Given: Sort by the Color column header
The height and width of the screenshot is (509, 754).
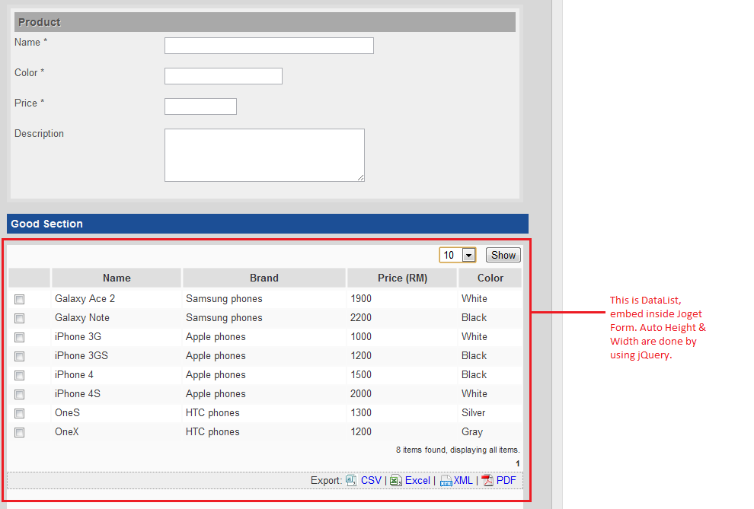Looking at the screenshot, I should 490,278.
